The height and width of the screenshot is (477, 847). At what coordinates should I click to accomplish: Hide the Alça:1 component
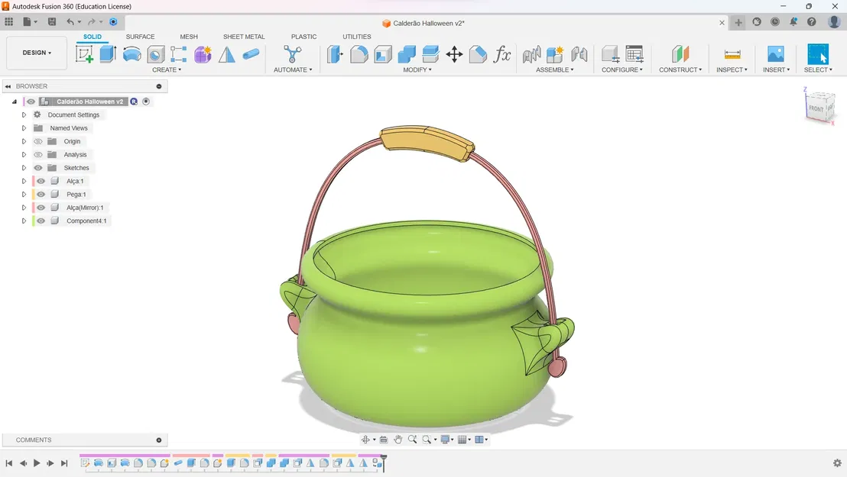coord(41,182)
